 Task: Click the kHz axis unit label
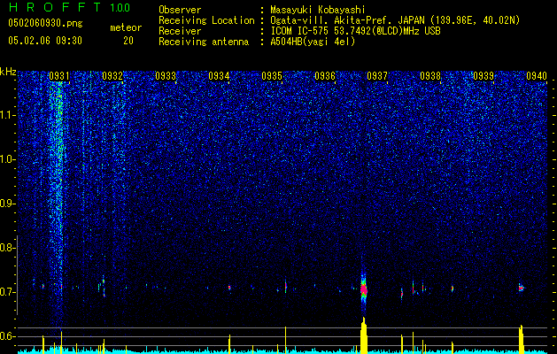click(8, 72)
